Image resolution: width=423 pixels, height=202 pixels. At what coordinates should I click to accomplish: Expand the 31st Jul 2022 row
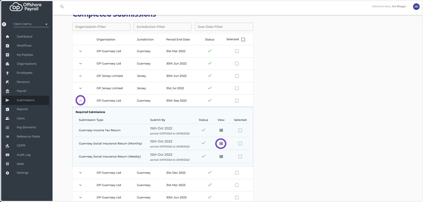[80, 88]
